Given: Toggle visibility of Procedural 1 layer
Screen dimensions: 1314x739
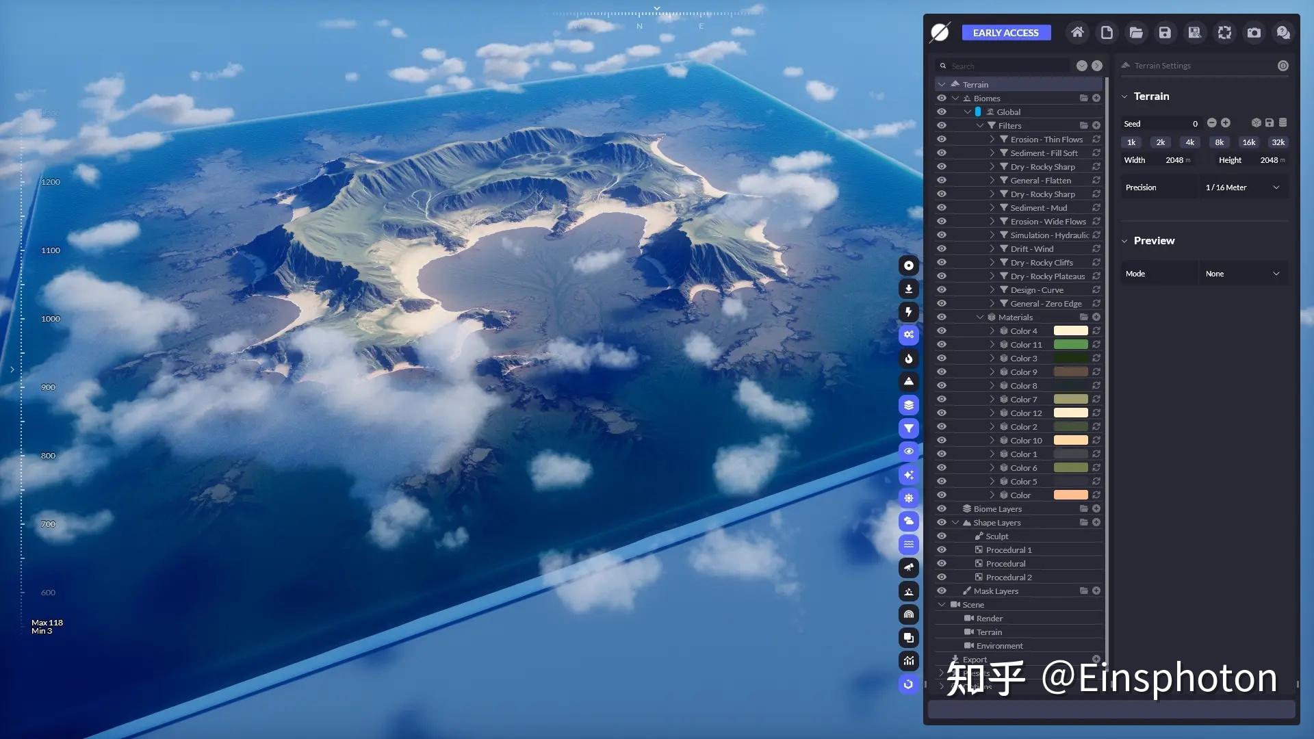Looking at the screenshot, I should (942, 550).
